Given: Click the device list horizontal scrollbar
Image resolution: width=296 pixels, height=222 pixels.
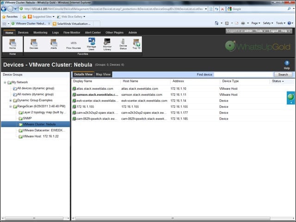Looking at the screenshot, I should click(x=173, y=218).
